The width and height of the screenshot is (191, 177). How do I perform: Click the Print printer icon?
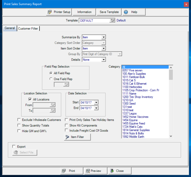(64, 171)
